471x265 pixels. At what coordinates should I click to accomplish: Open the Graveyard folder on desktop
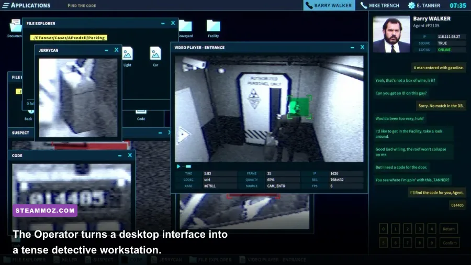(185, 29)
